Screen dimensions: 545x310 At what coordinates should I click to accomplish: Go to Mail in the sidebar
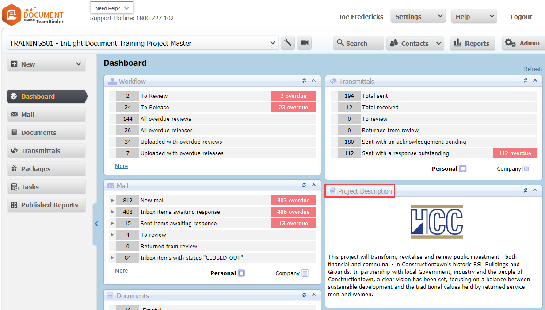46,114
